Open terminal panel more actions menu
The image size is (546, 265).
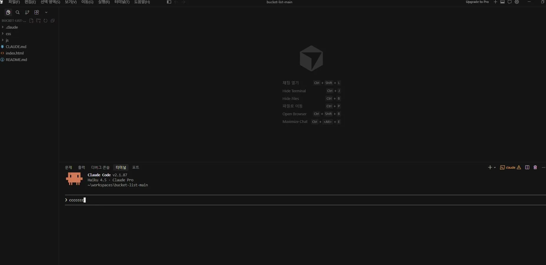tap(543, 167)
